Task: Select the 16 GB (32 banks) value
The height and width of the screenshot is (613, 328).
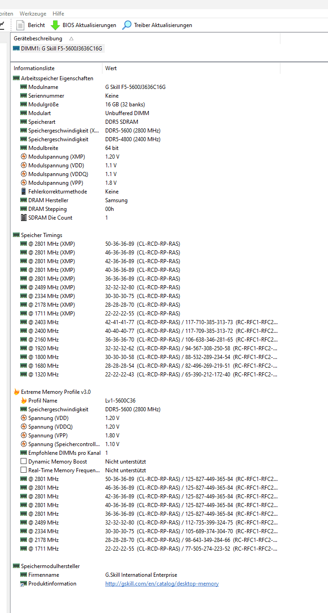Action: 125,105
